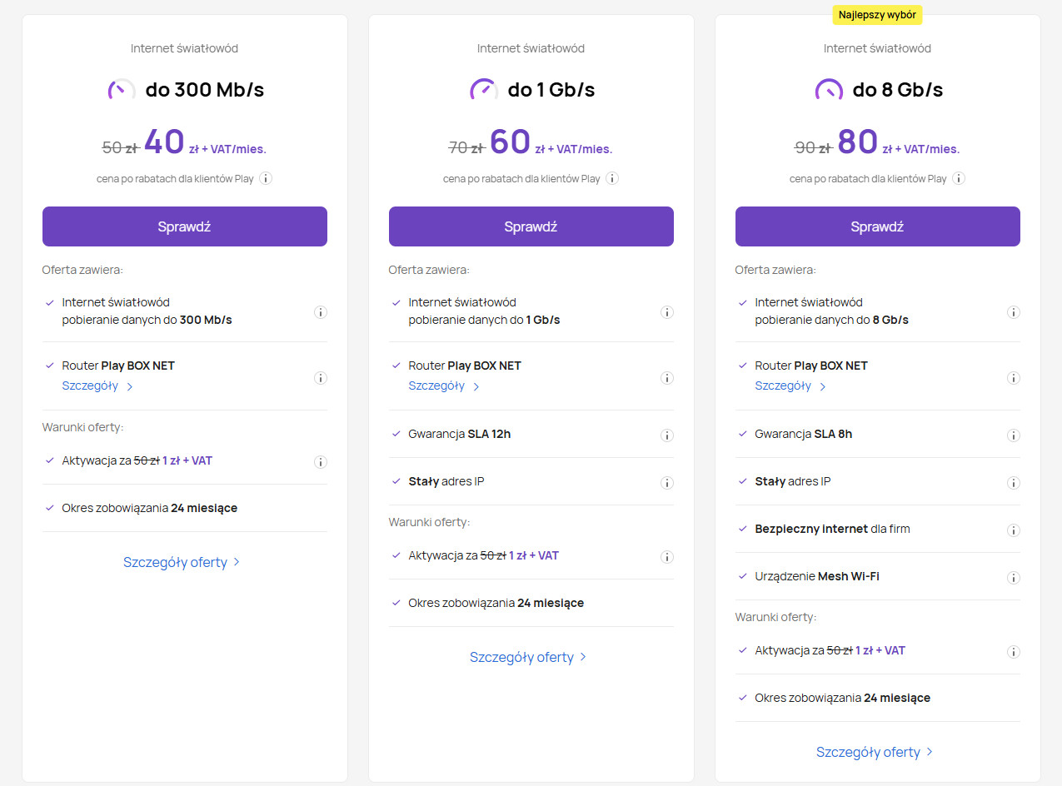Expand router Szczegóły in 300 Mb/s plan

coord(97,386)
